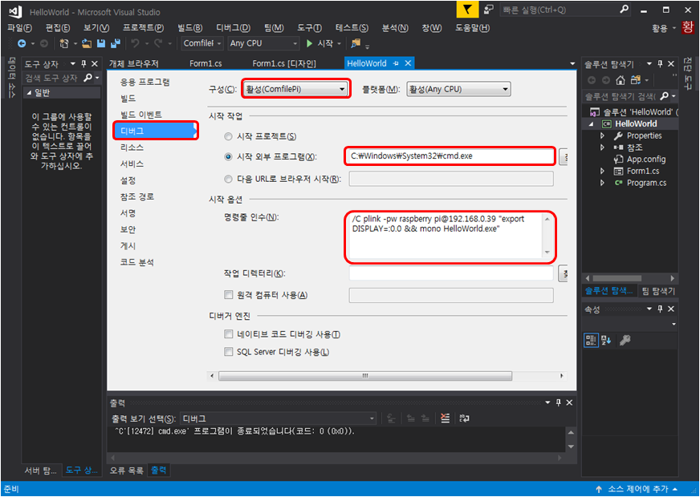Click the Alphabetical sort icon in Properties panel
This screenshot has width=700, height=497.
606,341
